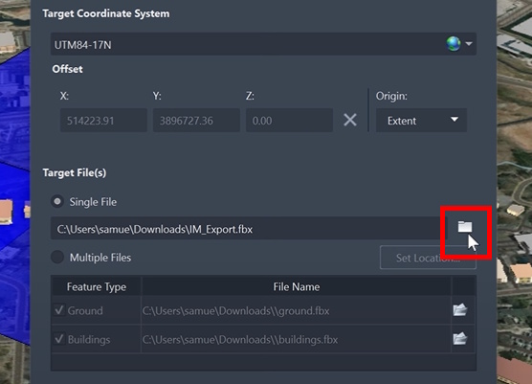Click the File Name column header
Screen dimensions: 532x384
(297, 287)
